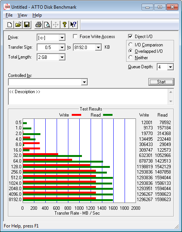Image resolution: width=182 pixels, height=232 pixels.
Task: Open About via yellow question mark icon
Action: click(x=65, y=25)
